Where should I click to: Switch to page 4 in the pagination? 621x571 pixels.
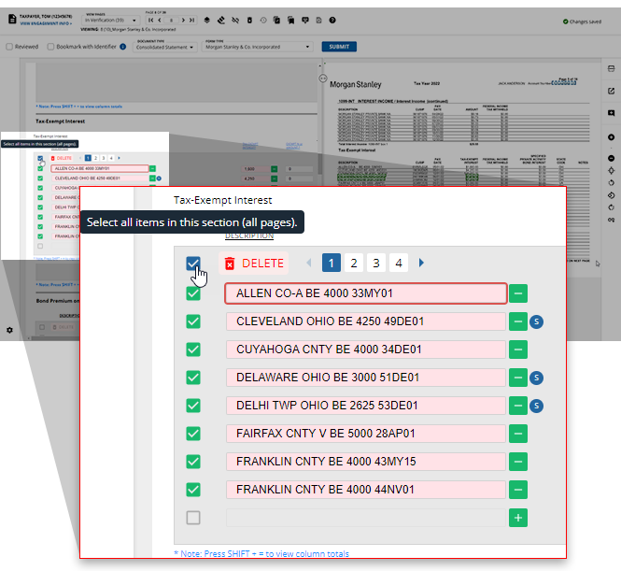point(399,264)
